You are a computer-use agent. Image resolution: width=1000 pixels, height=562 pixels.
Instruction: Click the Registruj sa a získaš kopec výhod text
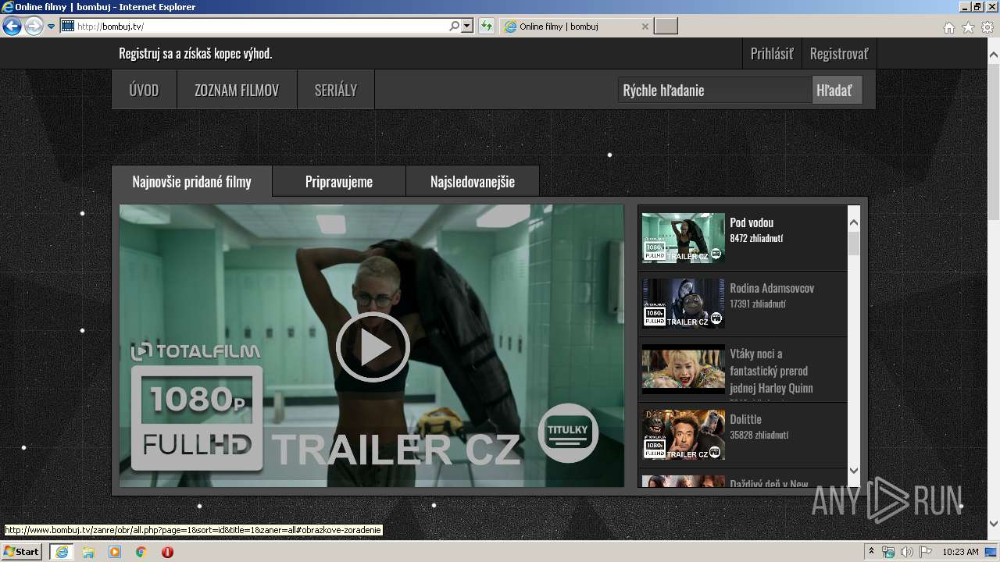195,54
